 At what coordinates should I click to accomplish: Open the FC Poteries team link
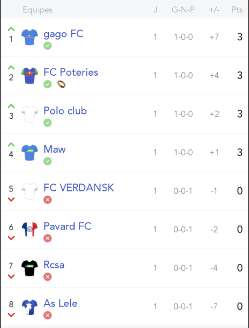tap(71, 72)
